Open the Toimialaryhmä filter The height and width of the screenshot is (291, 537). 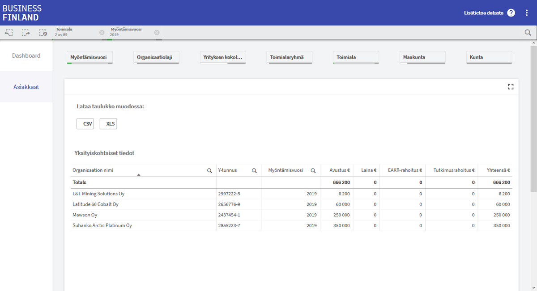(290, 58)
